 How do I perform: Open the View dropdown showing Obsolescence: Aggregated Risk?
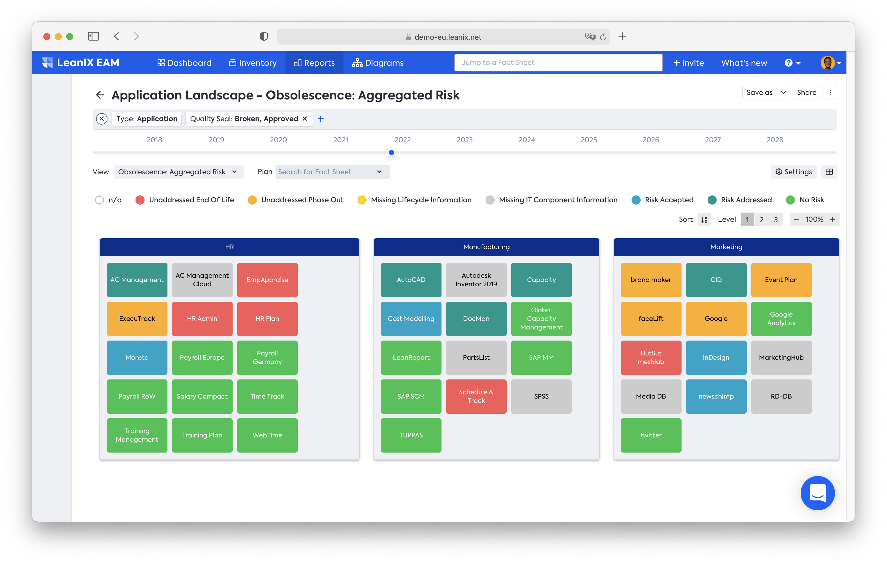(x=179, y=172)
